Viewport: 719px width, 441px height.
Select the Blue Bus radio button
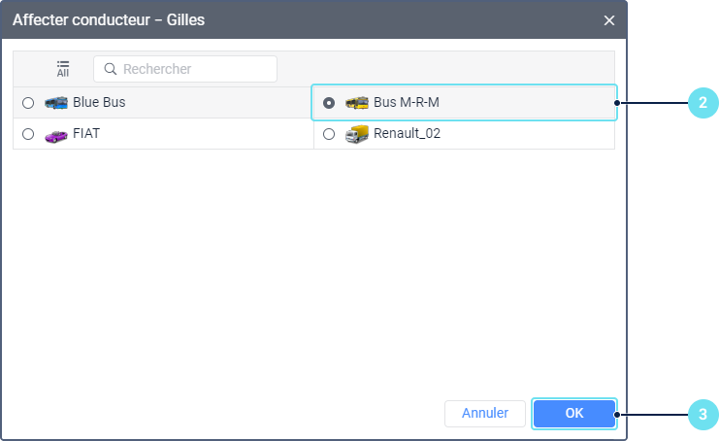click(28, 103)
